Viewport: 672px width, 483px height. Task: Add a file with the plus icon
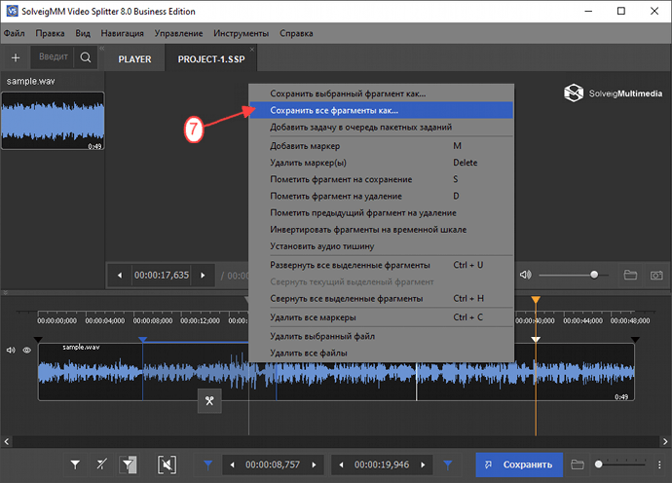tap(16, 57)
